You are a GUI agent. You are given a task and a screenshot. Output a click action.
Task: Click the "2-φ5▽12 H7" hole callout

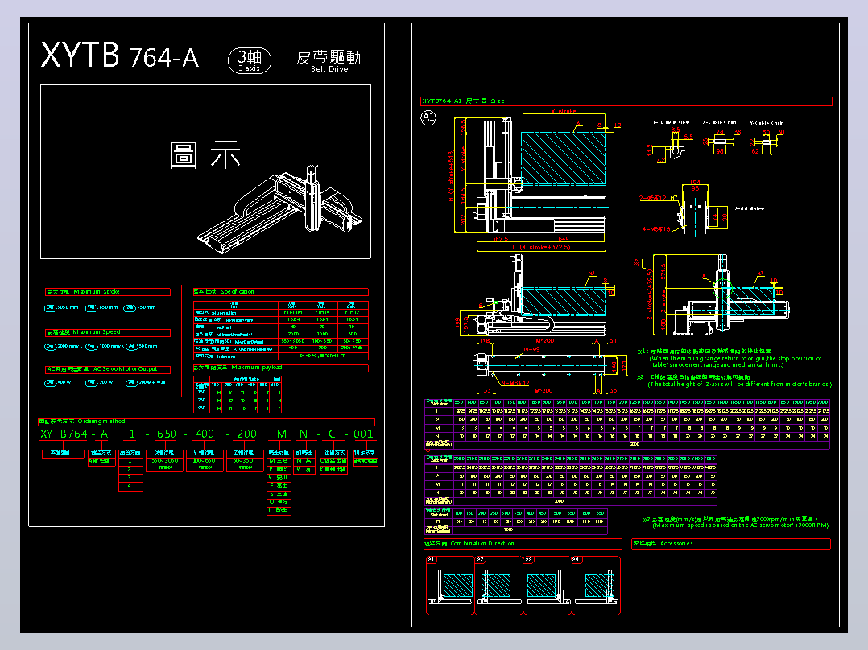658,198
